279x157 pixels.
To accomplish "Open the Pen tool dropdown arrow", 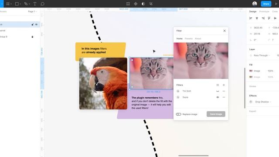I will pyautogui.click(x=29, y=4).
